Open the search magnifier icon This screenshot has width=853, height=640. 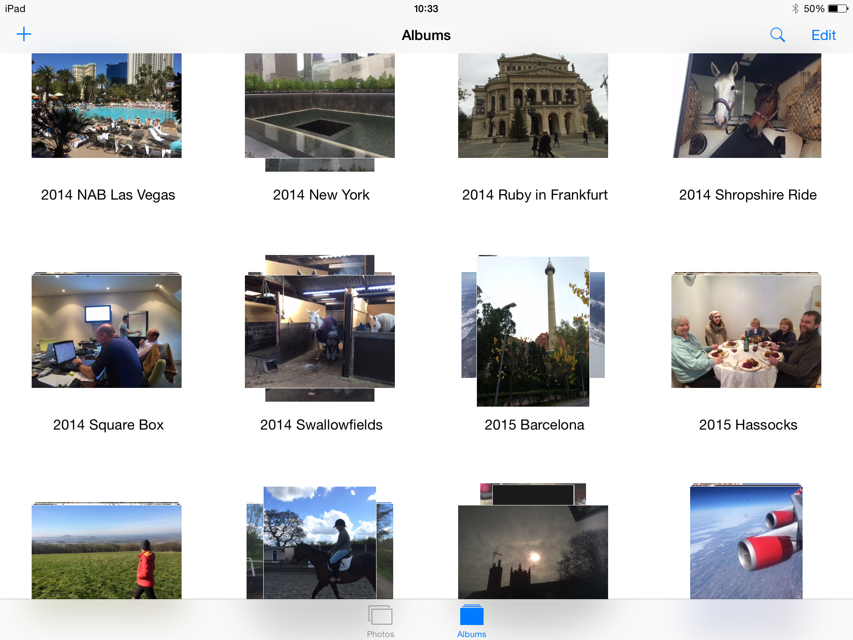[x=777, y=35]
